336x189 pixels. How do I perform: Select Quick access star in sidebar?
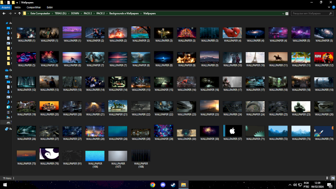(x=7, y=23)
